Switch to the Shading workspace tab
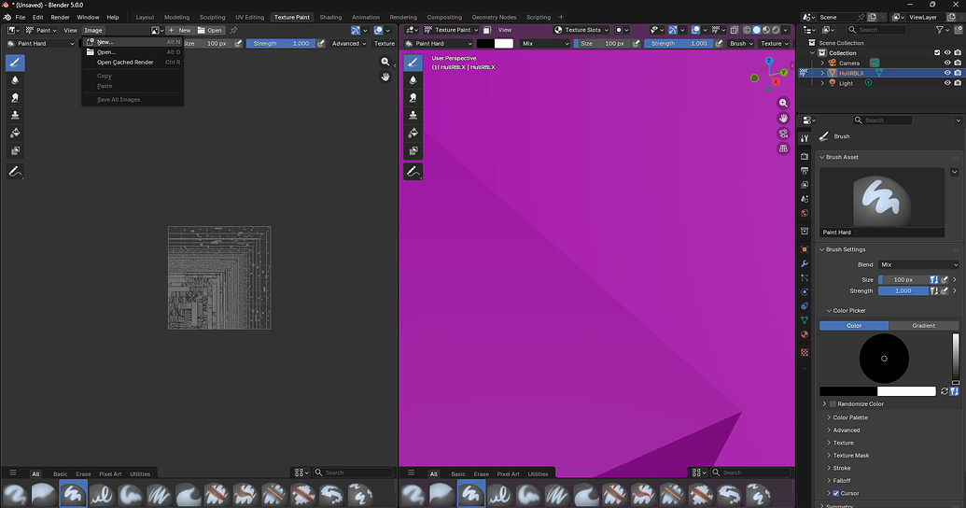This screenshot has width=966, height=508. [330, 17]
